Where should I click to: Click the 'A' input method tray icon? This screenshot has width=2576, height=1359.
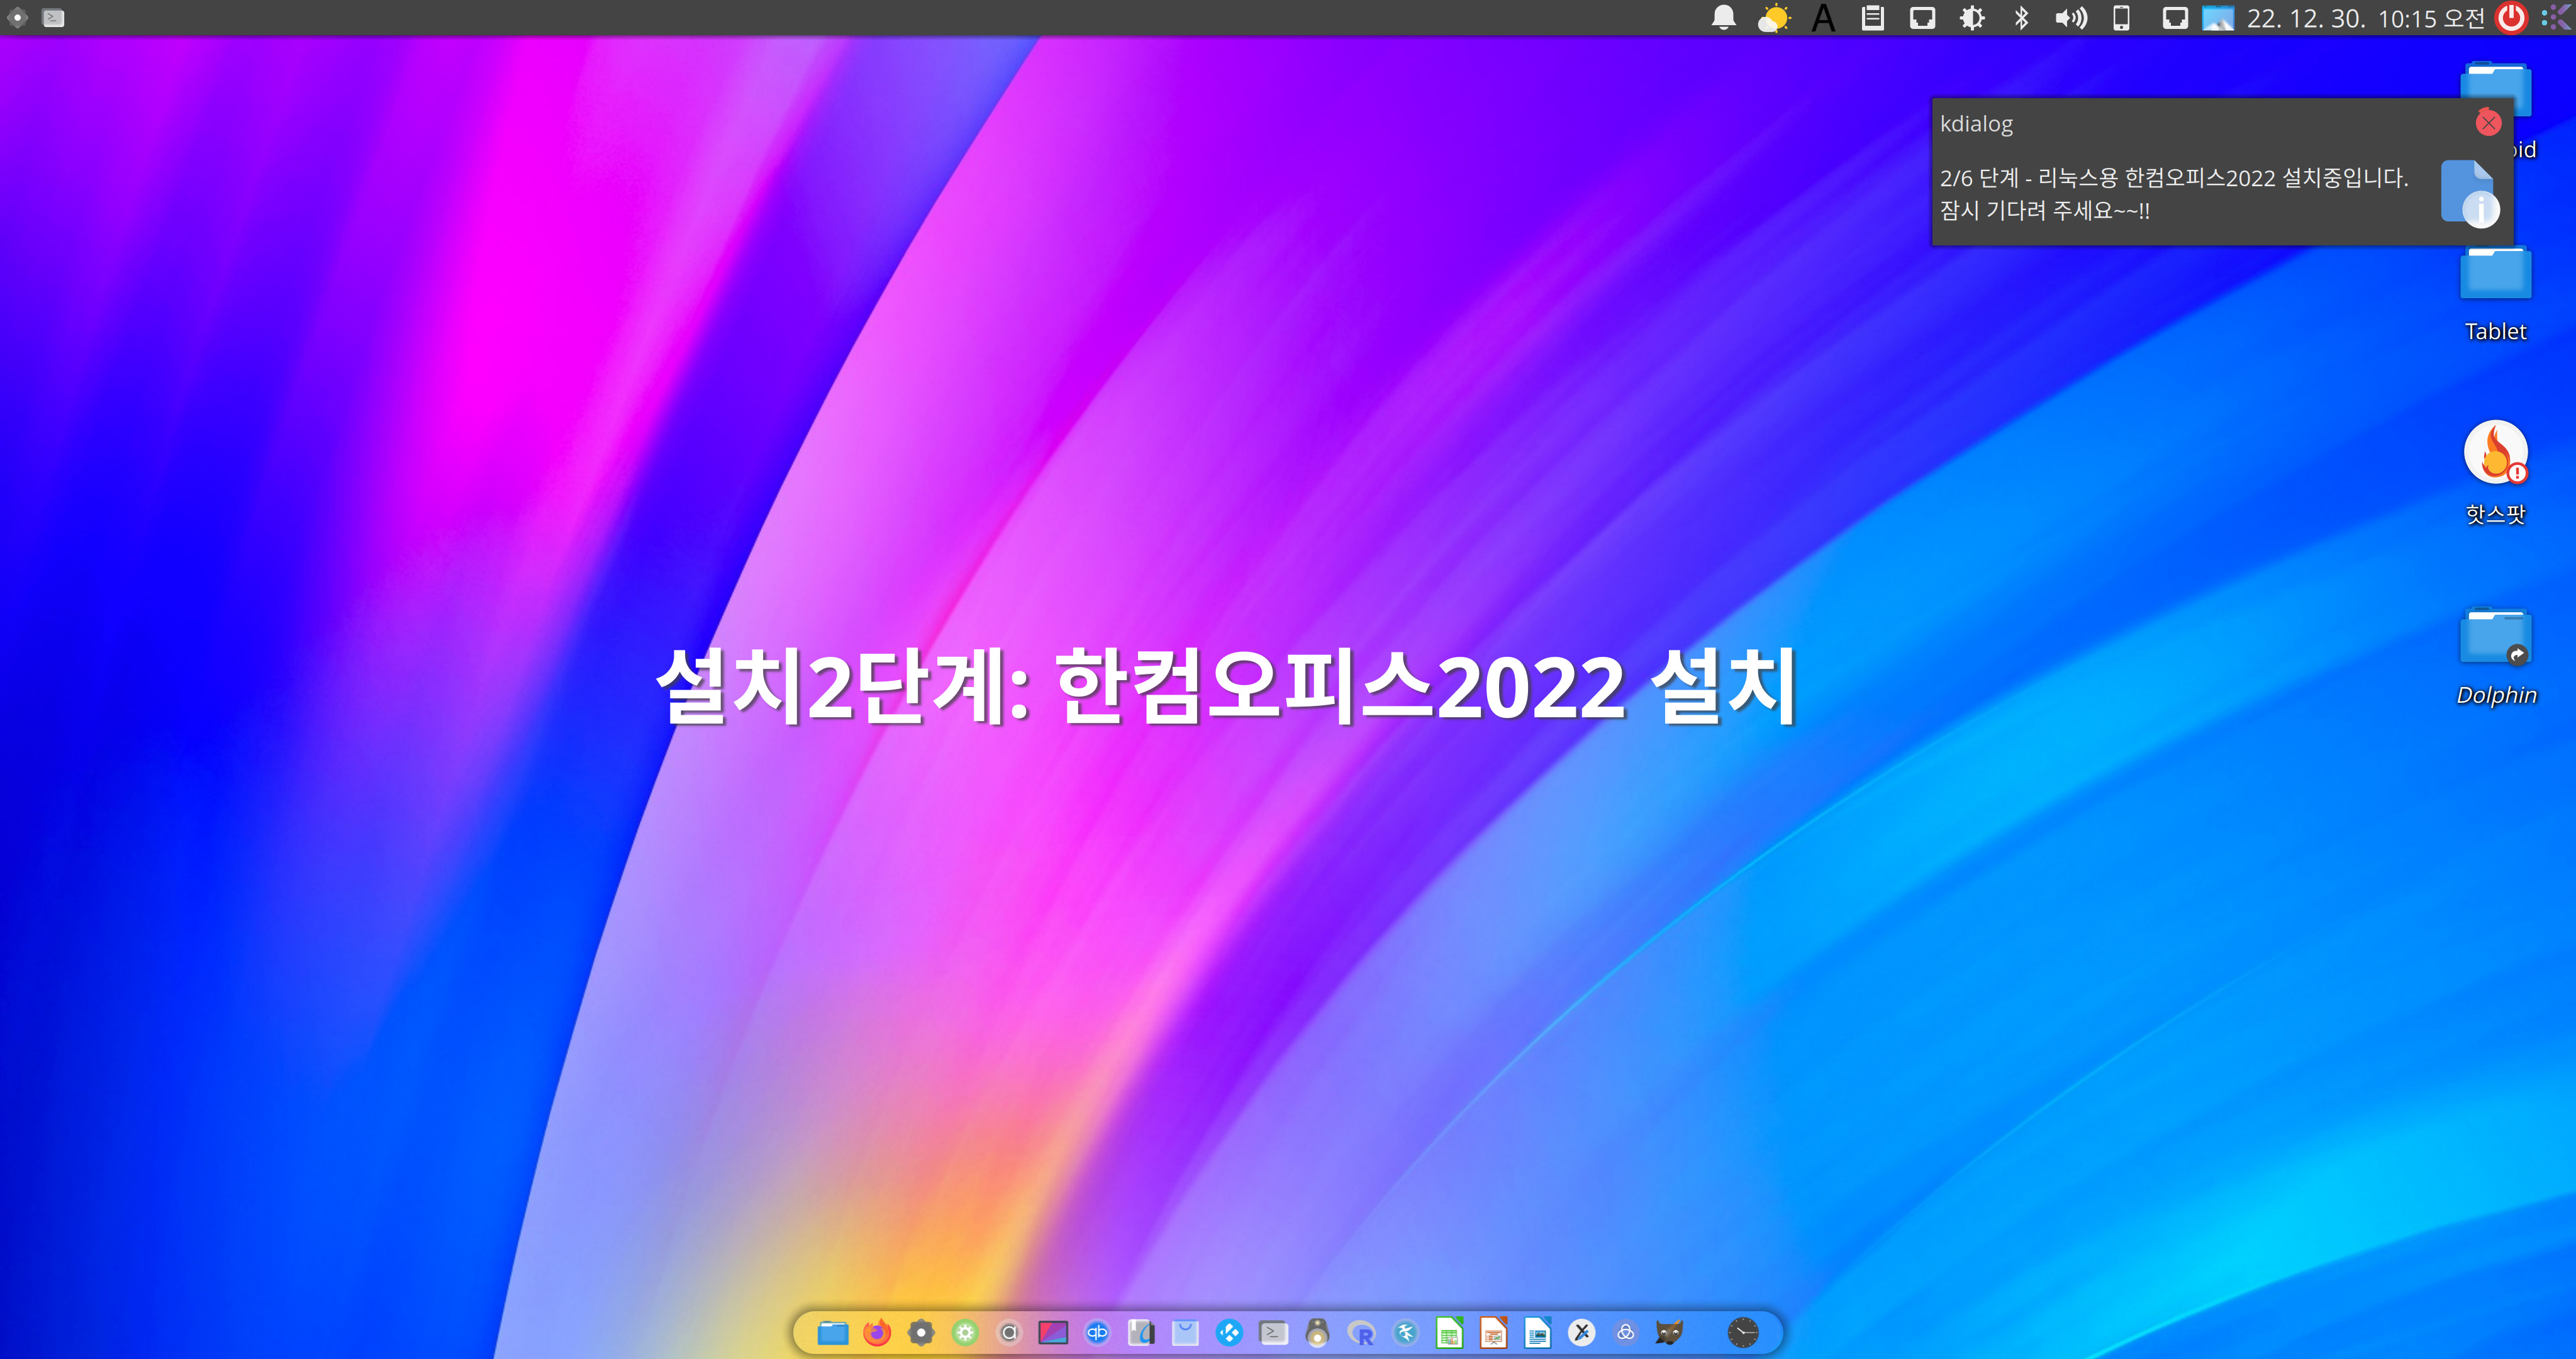pos(1823,18)
